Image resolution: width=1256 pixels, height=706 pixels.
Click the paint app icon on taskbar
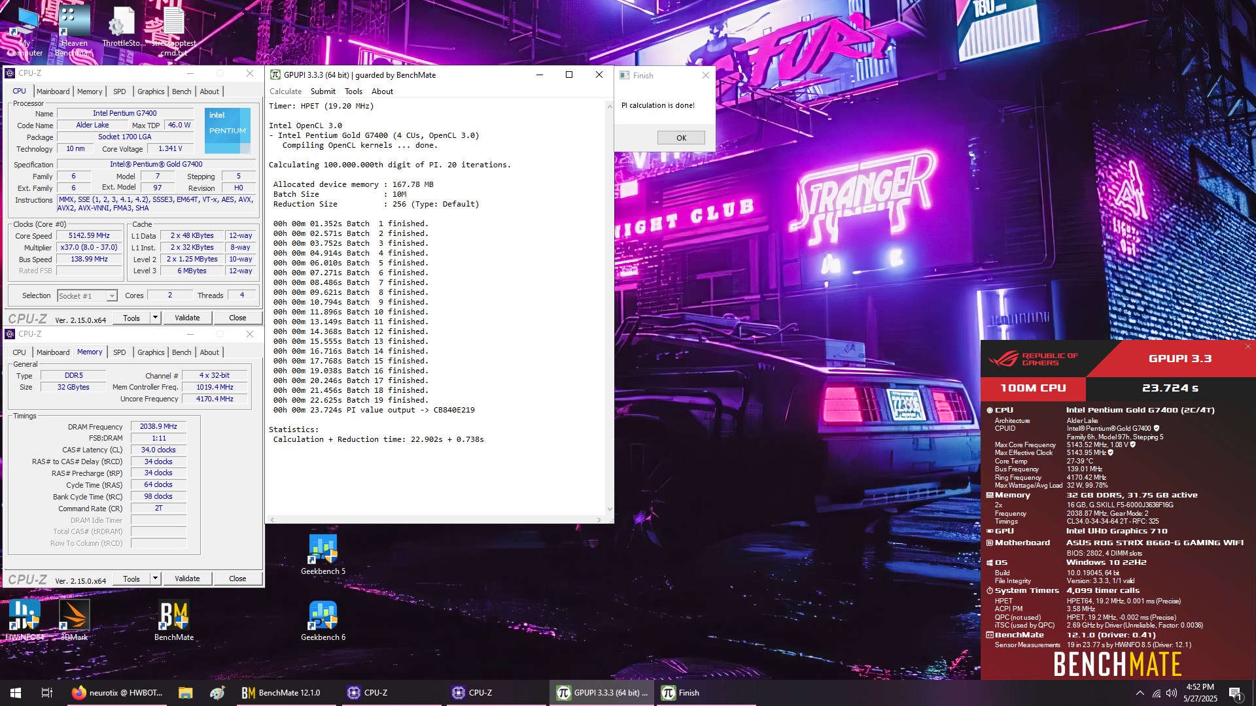(x=218, y=693)
